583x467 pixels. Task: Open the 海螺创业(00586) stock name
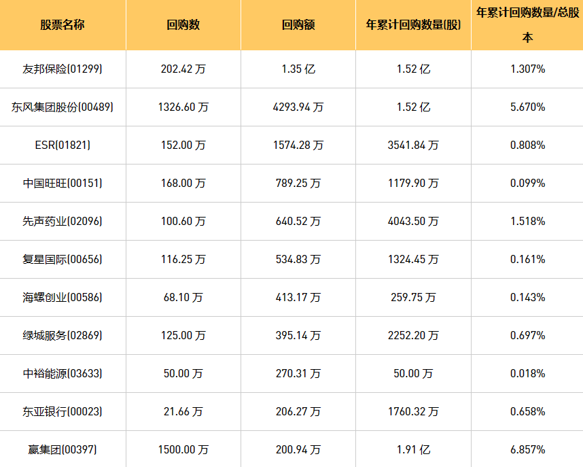(x=63, y=297)
